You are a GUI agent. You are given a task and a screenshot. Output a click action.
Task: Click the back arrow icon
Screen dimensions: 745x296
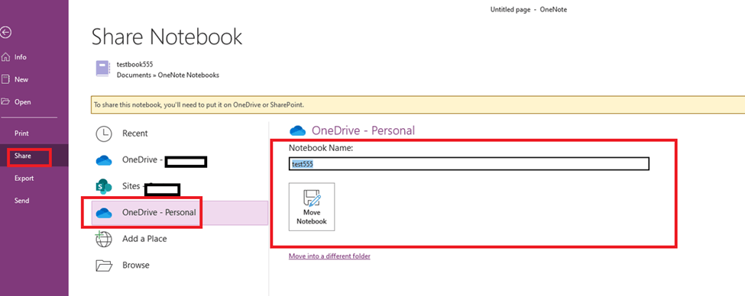(x=5, y=32)
